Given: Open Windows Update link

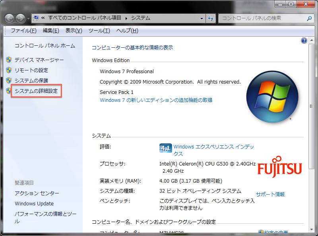Looking at the screenshot, I should 34,203.
